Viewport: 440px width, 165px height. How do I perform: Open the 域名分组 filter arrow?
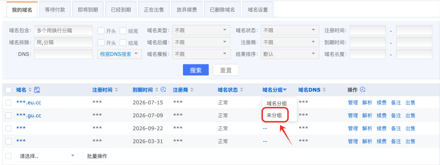point(285,90)
